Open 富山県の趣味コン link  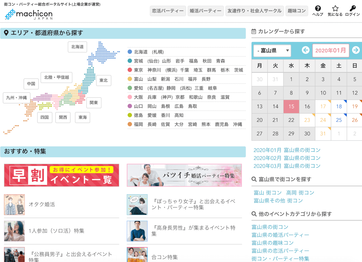point(273,243)
